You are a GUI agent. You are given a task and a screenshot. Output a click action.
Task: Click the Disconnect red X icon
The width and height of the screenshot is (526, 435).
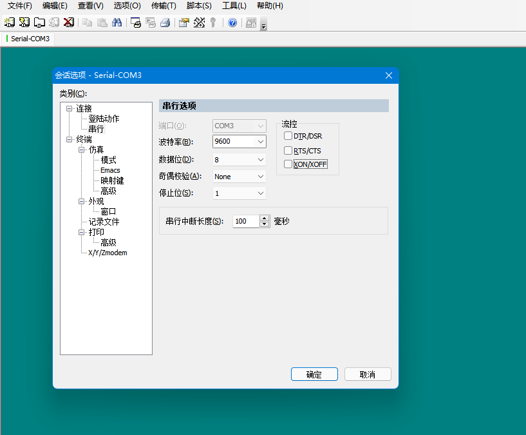click(x=69, y=23)
